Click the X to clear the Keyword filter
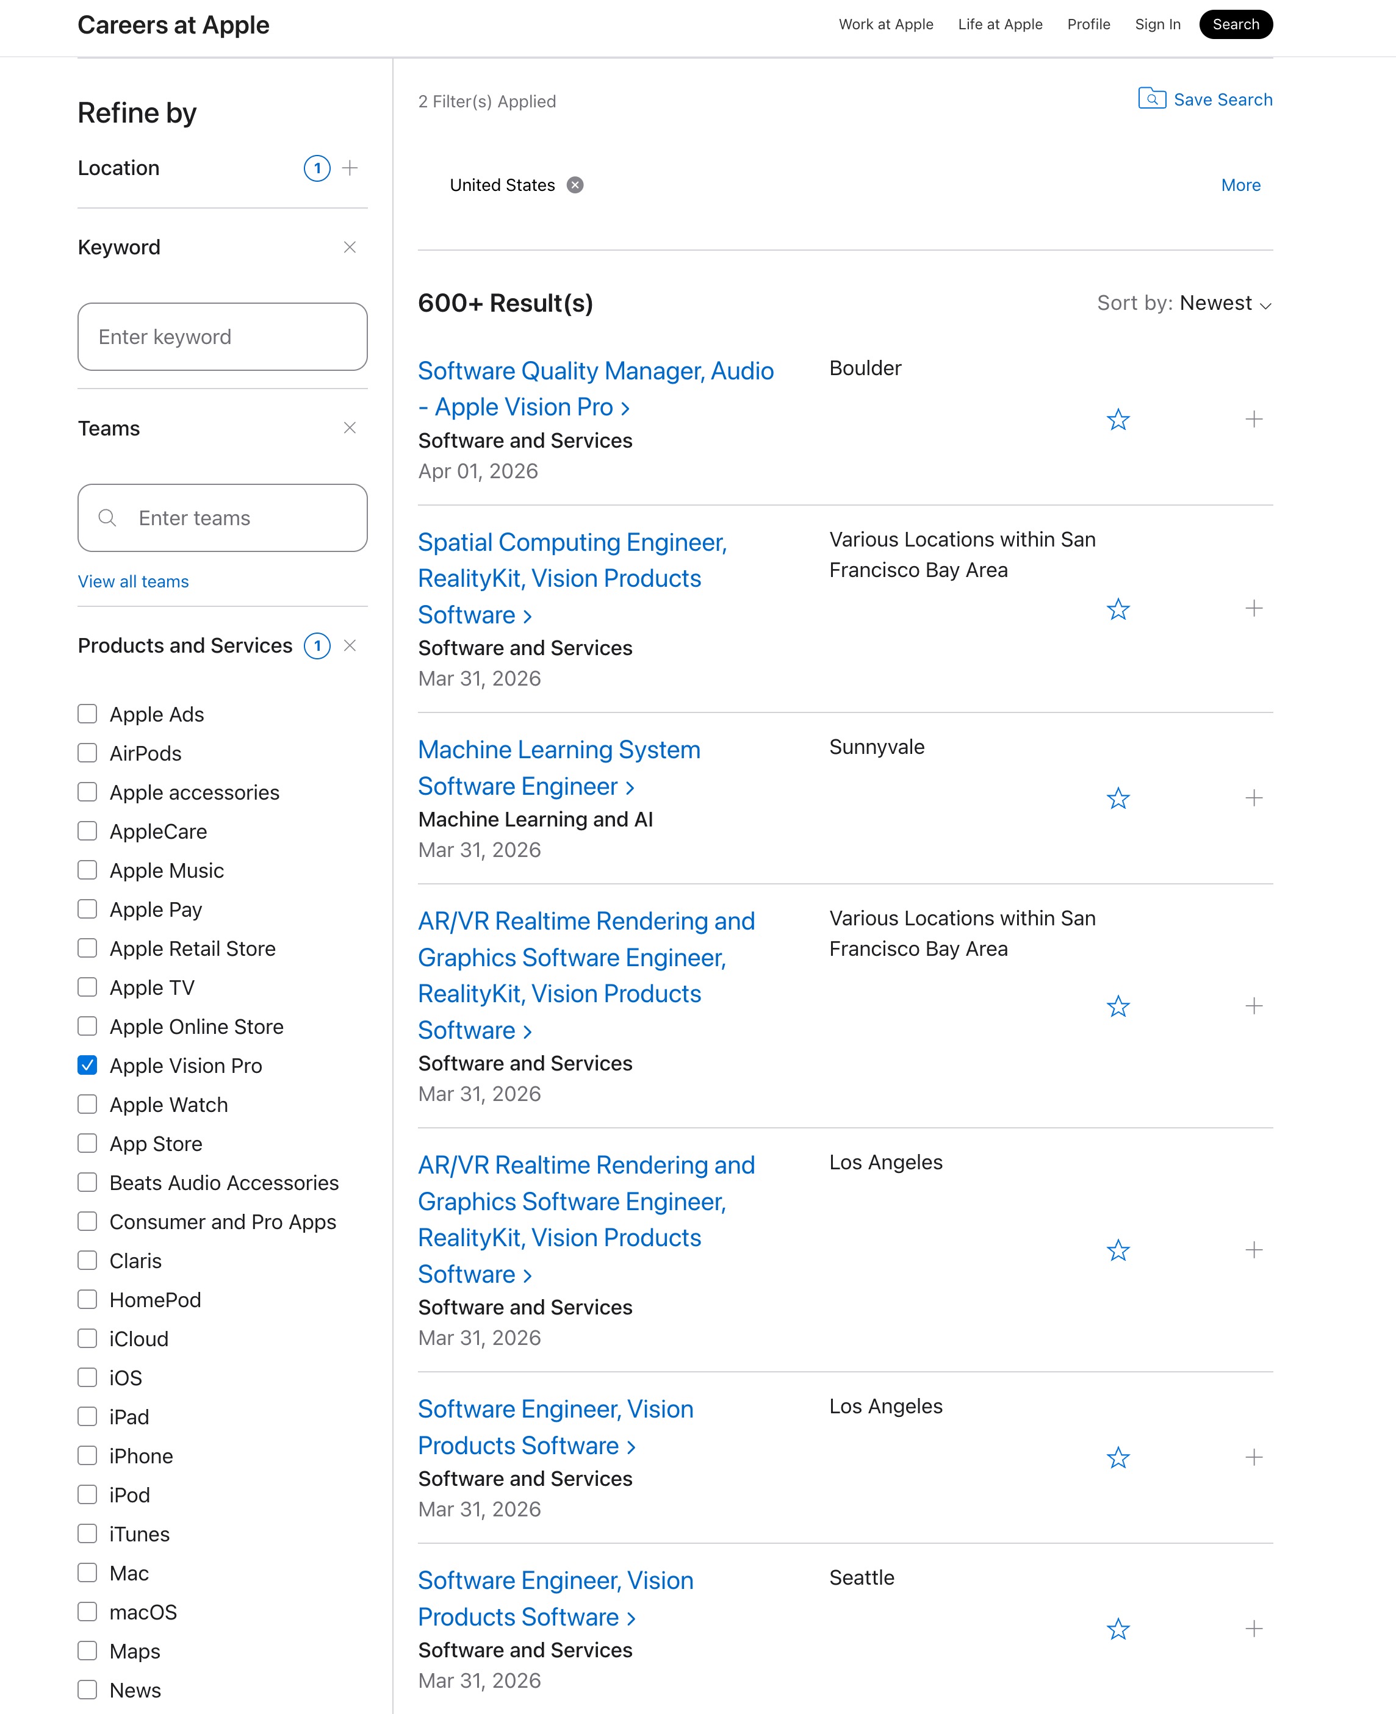The width and height of the screenshot is (1396, 1714). pos(349,247)
